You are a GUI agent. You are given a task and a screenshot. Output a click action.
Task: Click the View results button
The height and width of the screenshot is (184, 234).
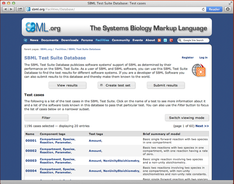[67, 85]
